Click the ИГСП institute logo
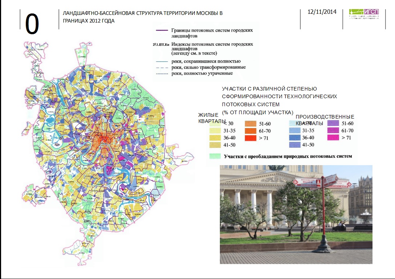 (x=364, y=14)
